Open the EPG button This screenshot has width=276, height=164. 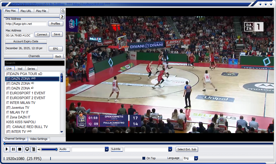pos(56,49)
